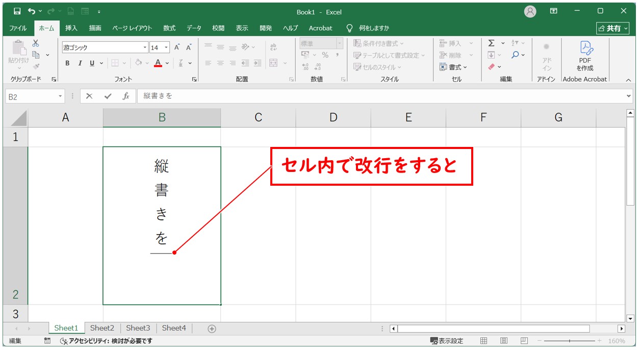
Task: Switch to the Sheet3 tab
Action: (x=138, y=328)
